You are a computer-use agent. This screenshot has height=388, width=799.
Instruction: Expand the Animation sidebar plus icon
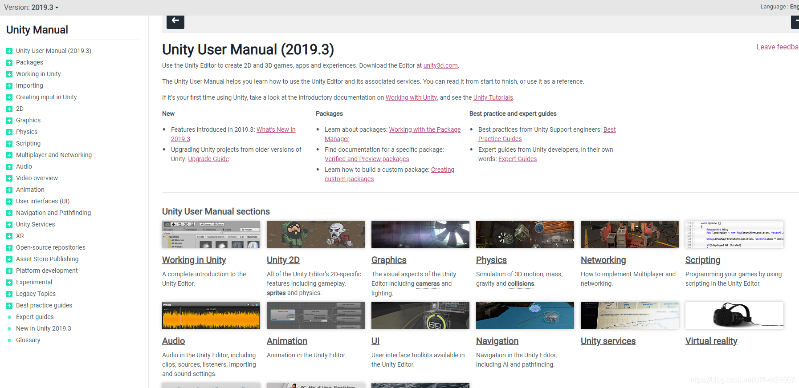[9, 190]
